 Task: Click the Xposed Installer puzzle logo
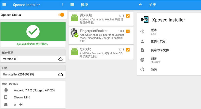[x=145, y=20]
